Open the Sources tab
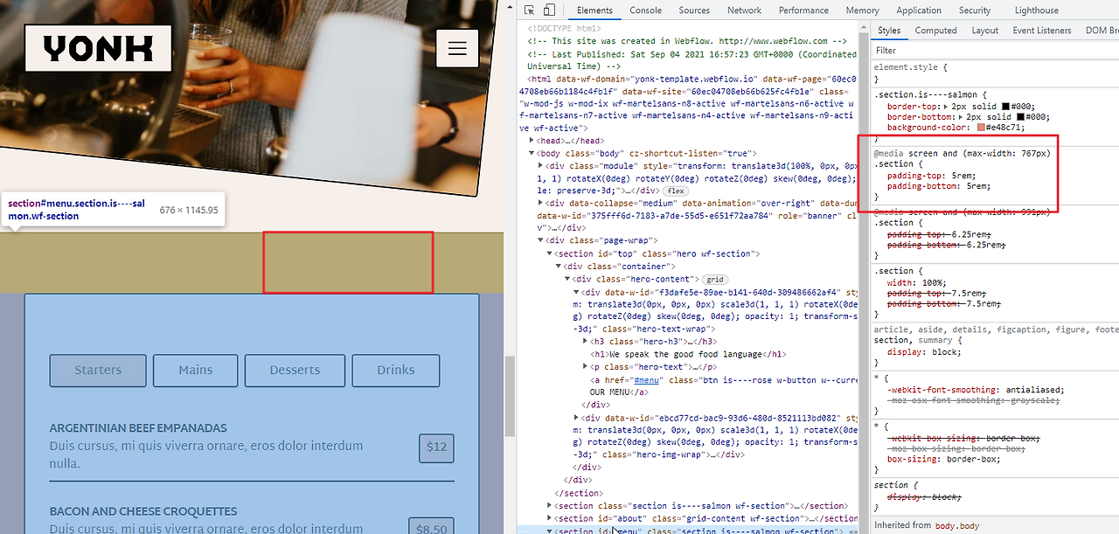This screenshot has width=1119, height=534. click(694, 10)
